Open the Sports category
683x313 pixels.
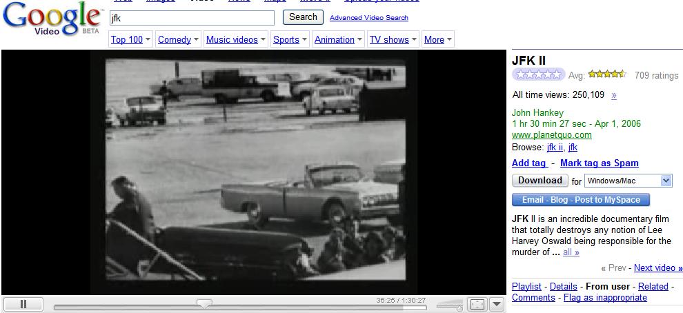(x=286, y=39)
